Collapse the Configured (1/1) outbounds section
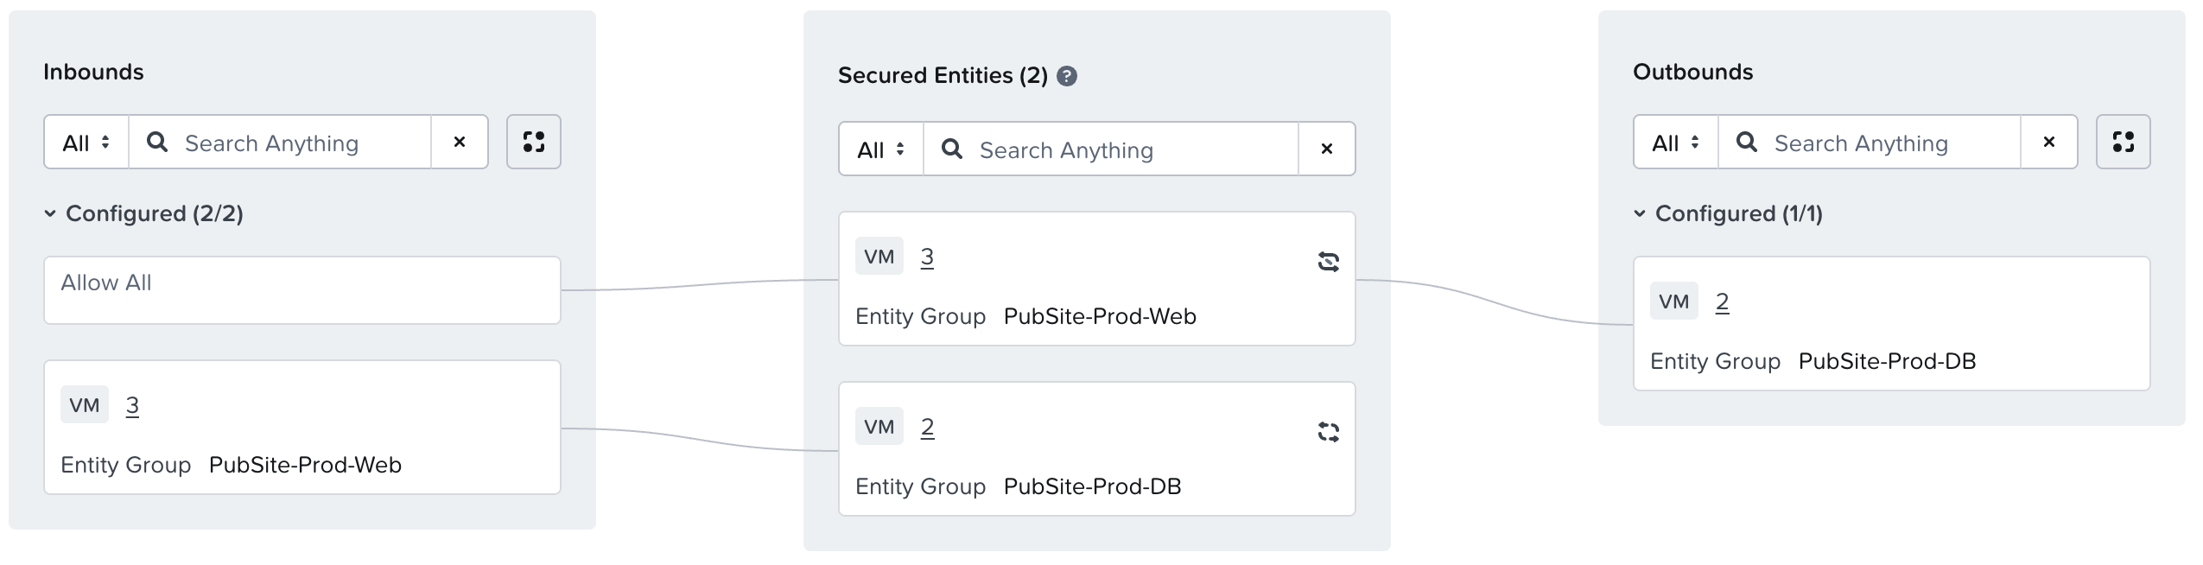2203x565 pixels. pos(1640,213)
